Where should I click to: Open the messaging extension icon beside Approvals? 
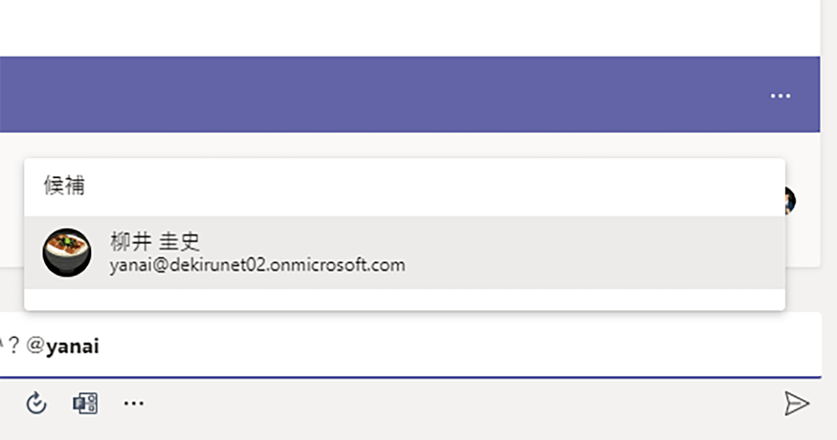[85, 403]
